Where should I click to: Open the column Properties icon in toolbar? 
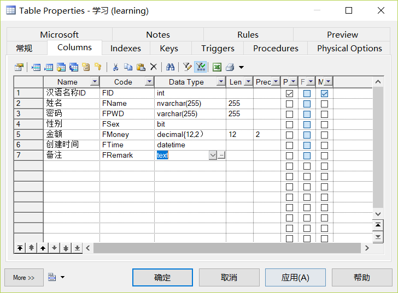click(19, 67)
